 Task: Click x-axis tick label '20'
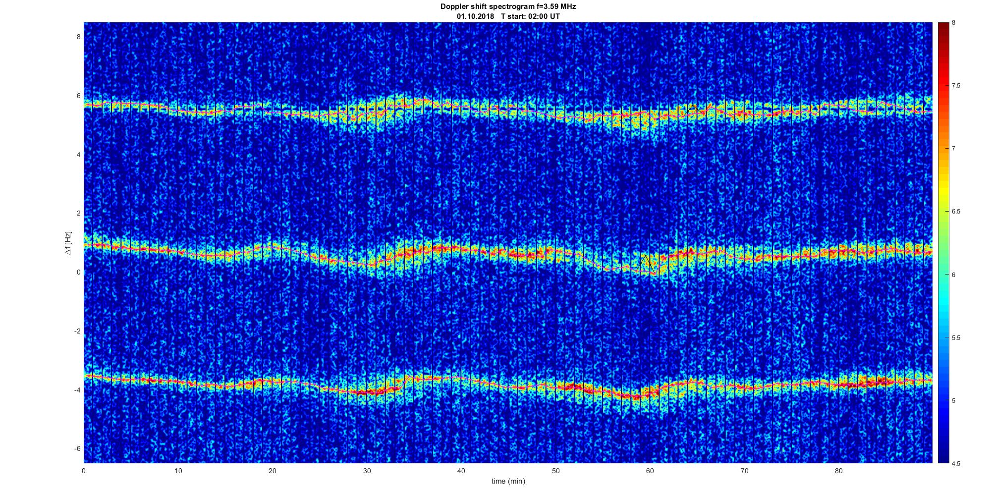coord(273,471)
